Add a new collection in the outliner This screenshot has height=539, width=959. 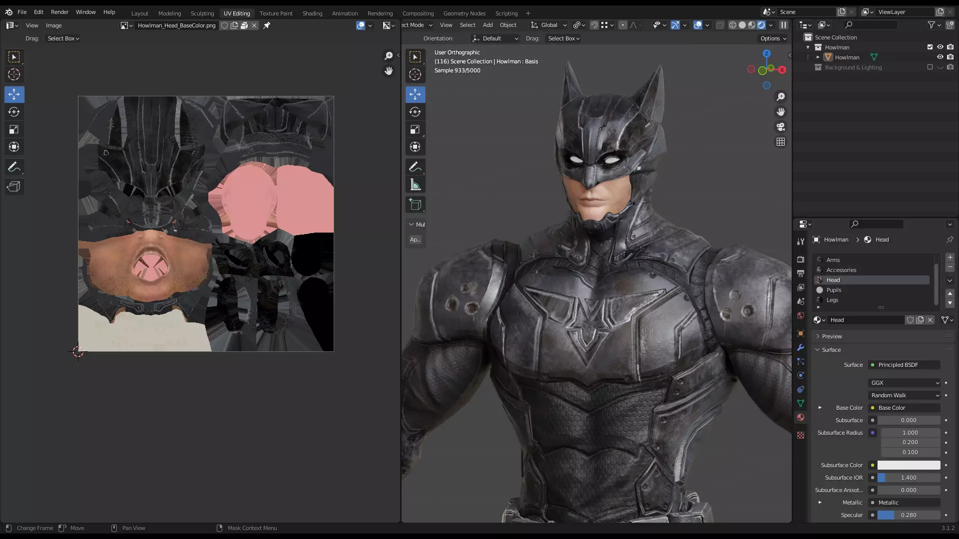click(x=950, y=25)
